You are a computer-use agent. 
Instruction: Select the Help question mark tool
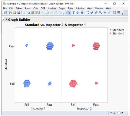point(73,12)
